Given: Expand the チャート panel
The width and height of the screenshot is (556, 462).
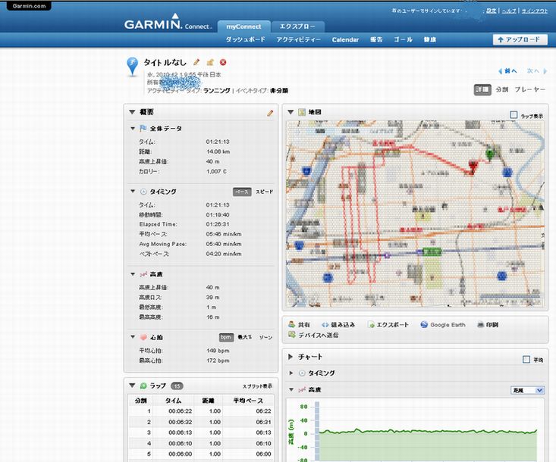Looking at the screenshot, I should [x=291, y=357].
